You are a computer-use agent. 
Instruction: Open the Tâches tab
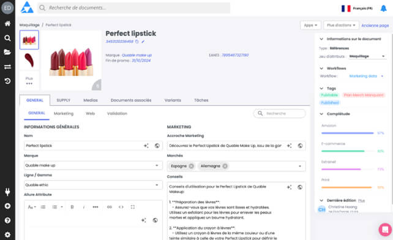[201, 100]
